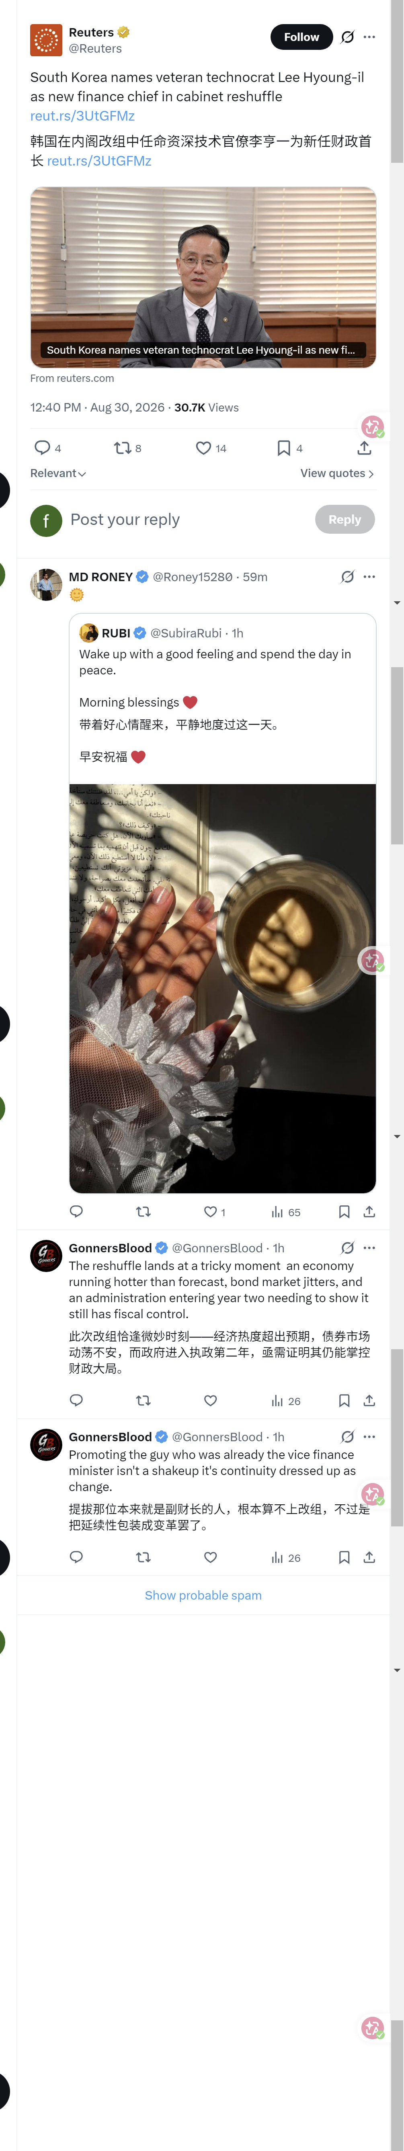
Task: Reply to GonnersBlood's vice finance minister post
Action: [76, 1557]
